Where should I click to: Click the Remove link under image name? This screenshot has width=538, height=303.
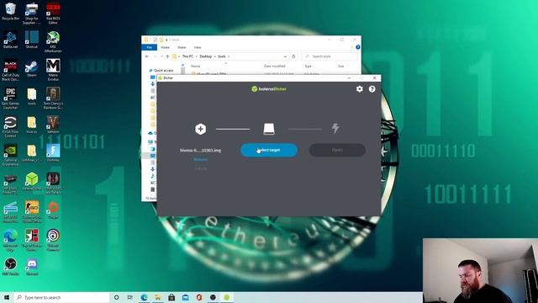200,159
